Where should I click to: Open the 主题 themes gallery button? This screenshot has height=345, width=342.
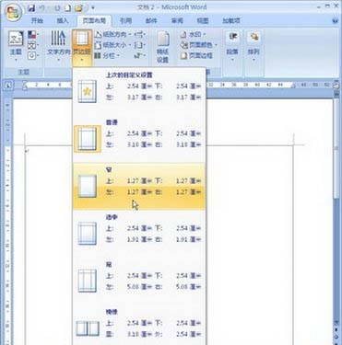(x=16, y=46)
